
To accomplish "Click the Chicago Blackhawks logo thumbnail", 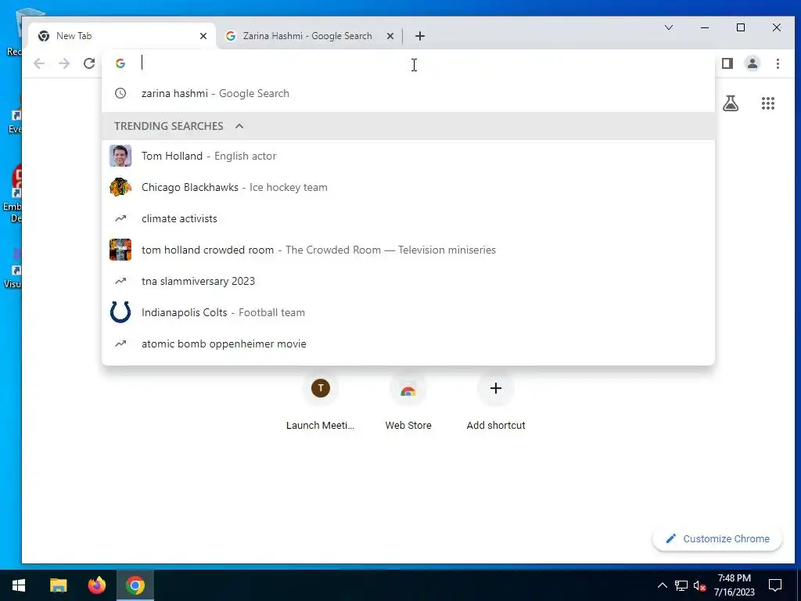I will 120,187.
